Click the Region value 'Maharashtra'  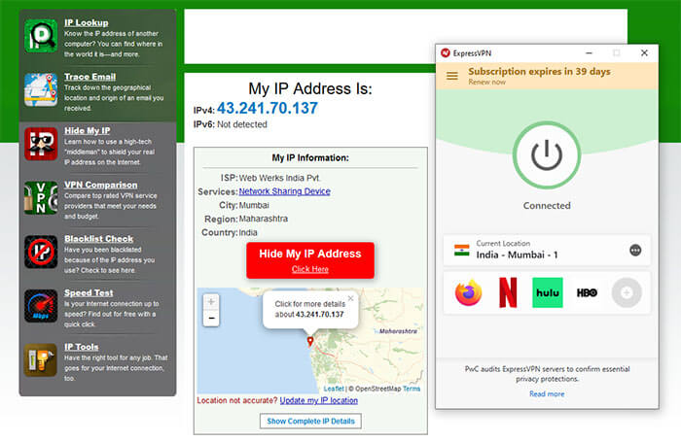click(264, 219)
